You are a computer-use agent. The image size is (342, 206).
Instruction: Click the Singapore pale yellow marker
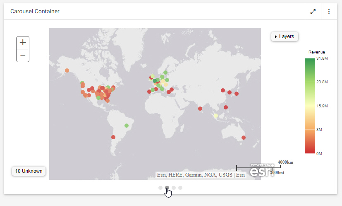tap(216, 116)
